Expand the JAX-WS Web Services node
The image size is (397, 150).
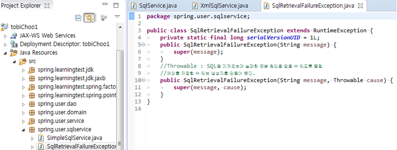[x=6, y=36]
